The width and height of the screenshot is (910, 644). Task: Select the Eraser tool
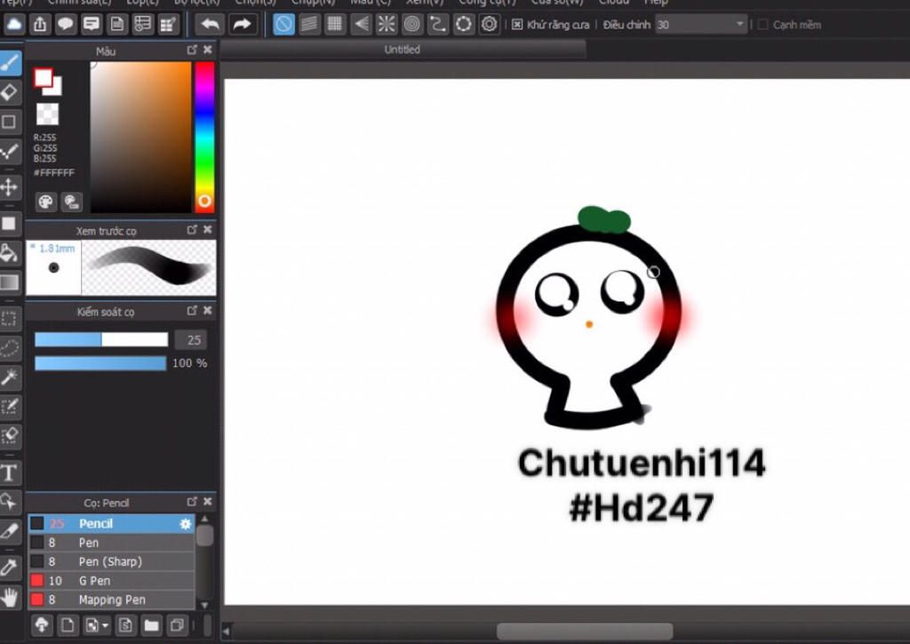coord(10,92)
